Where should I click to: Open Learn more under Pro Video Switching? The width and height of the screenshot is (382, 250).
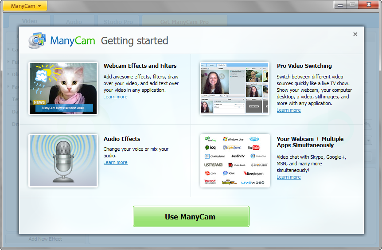288,110
